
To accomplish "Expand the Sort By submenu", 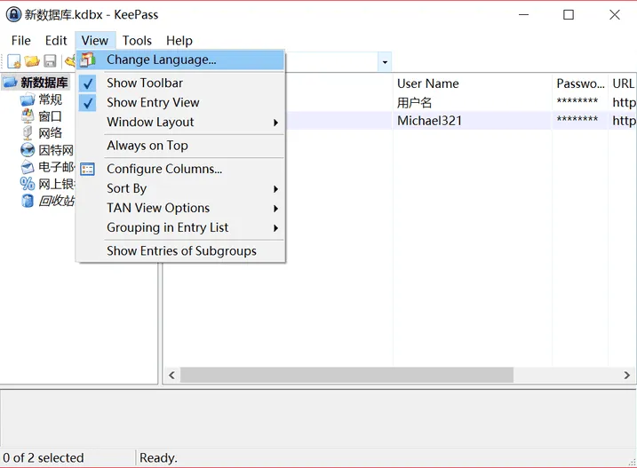I will coord(127,188).
